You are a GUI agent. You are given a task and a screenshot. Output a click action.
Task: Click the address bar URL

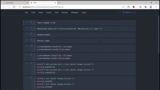(43, 7)
